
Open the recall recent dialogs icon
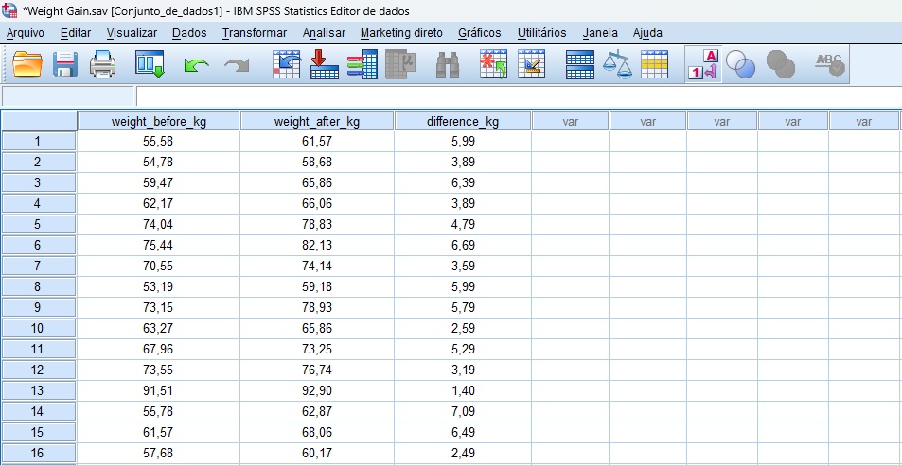(150, 64)
